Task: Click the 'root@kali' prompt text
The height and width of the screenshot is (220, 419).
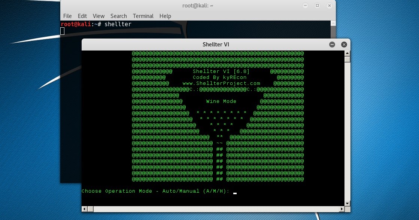Action: tap(76, 24)
